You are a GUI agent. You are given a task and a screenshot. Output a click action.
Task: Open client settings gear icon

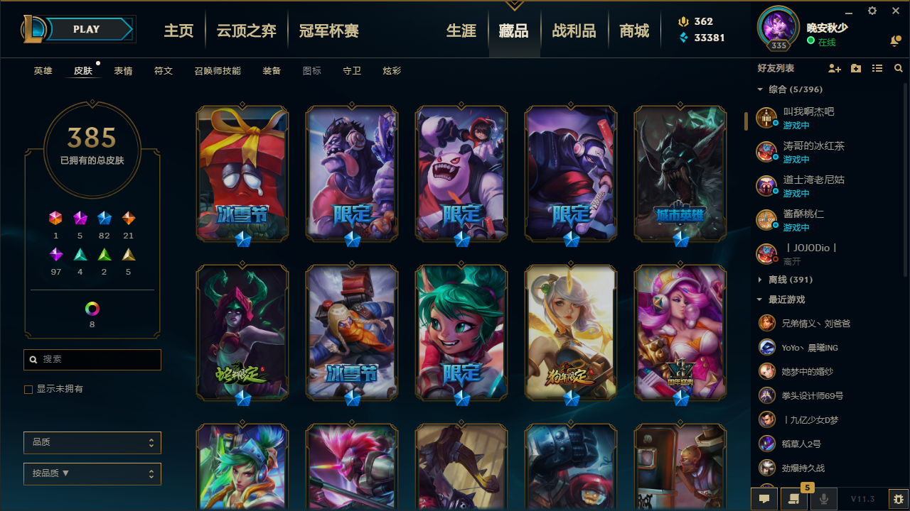coord(872,11)
